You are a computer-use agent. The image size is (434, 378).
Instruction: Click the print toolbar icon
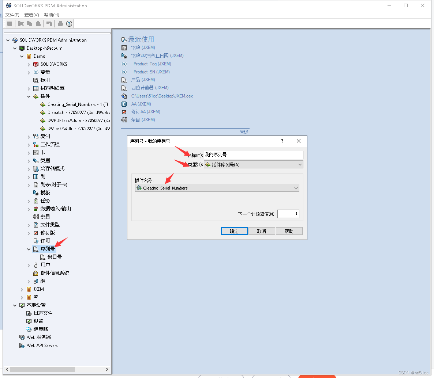point(60,24)
